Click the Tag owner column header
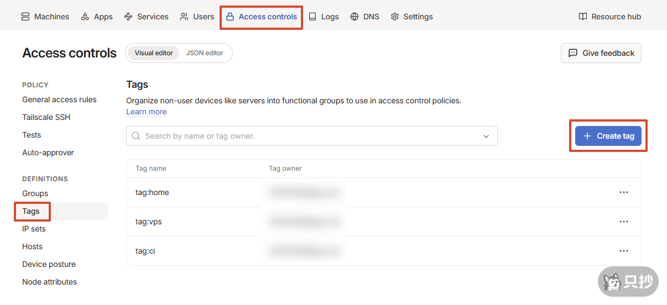Screen dimensions: 667x305 click(x=285, y=169)
